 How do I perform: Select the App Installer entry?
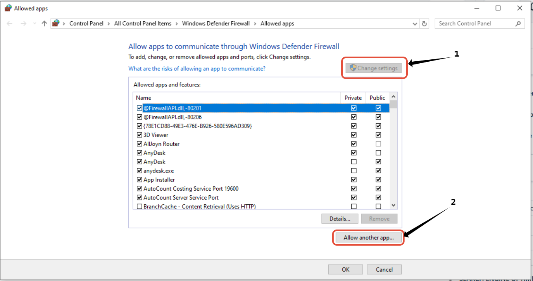pyautogui.click(x=262, y=180)
